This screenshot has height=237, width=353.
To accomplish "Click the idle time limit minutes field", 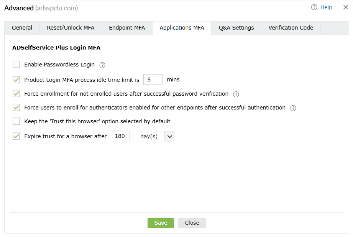I will pyautogui.click(x=153, y=80).
